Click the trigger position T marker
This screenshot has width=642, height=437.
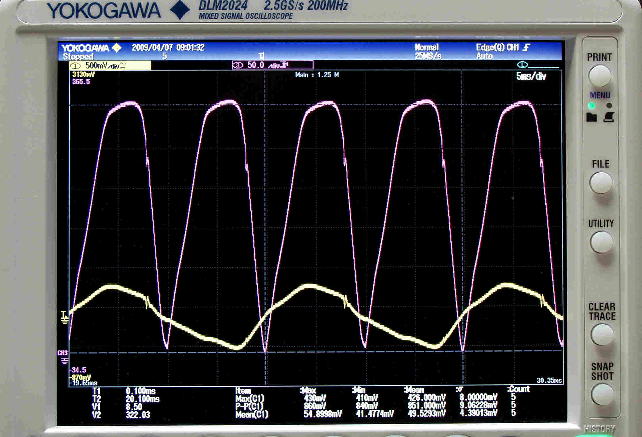tap(261, 56)
